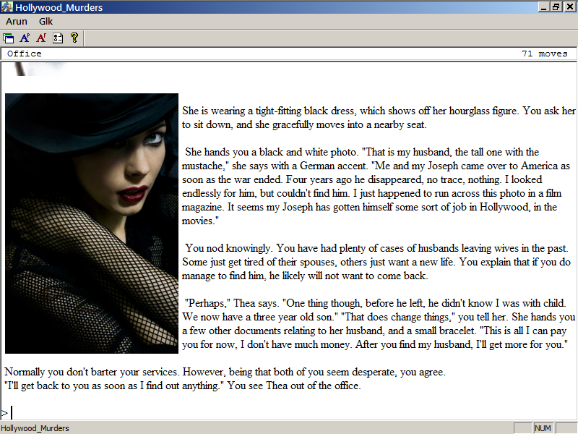Click the red fixed-width font icon

point(41,38)
